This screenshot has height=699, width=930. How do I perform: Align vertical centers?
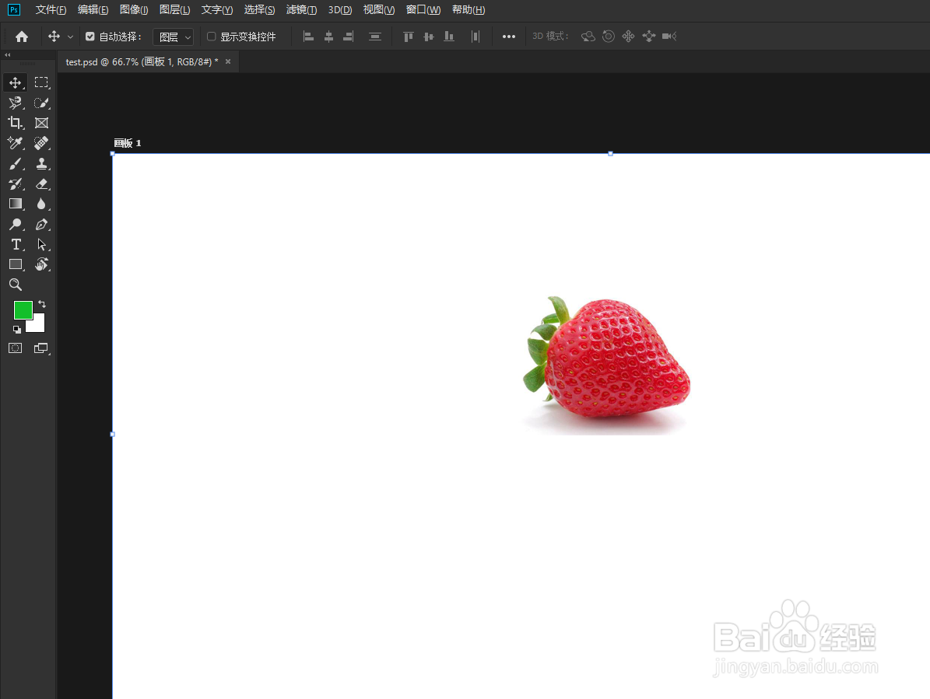pyautogui.click(x=429, y=37)
